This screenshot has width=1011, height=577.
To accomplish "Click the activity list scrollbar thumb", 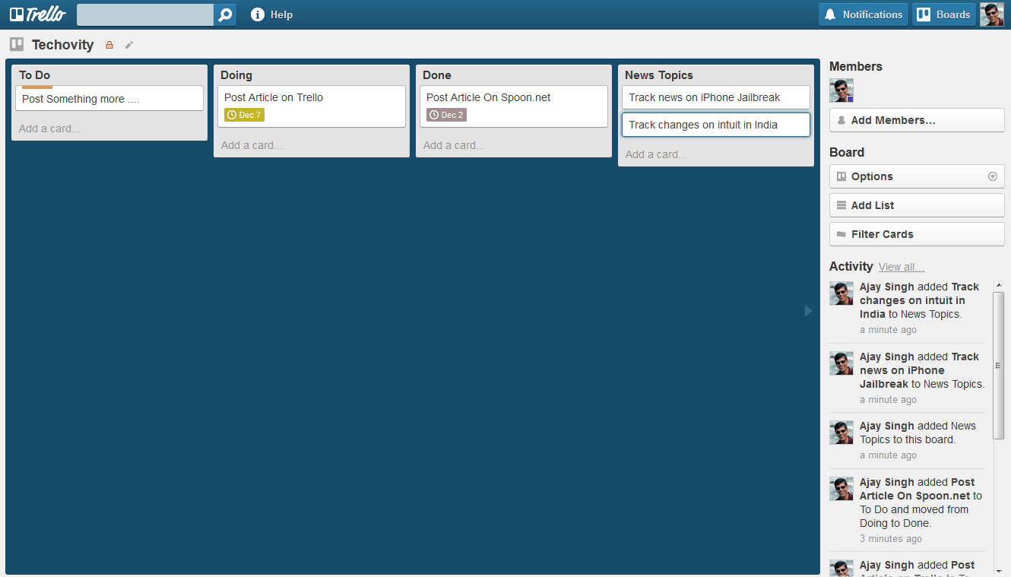I will pyautogui.click(x=999, y=366).
